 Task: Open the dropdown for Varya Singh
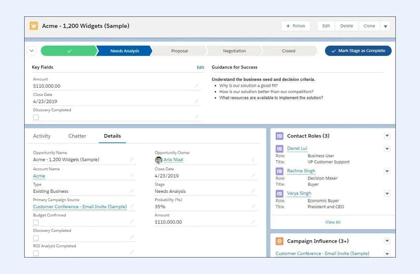pyautogui.click(x=387, y=193)
